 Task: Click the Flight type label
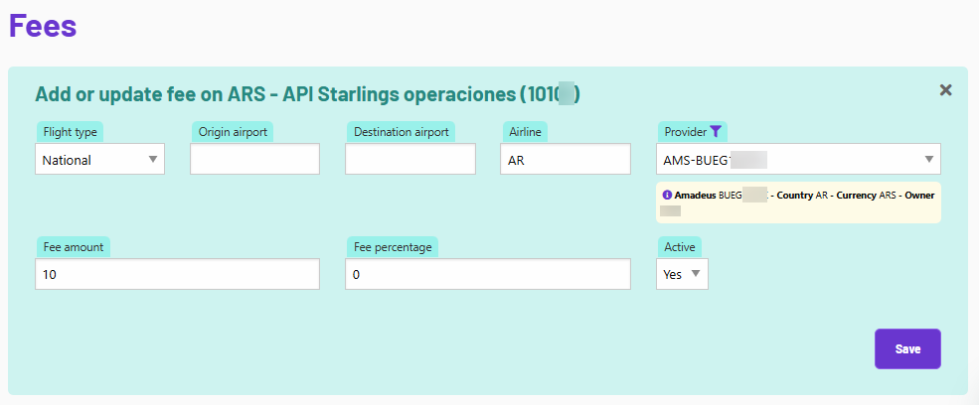(70, 132)
